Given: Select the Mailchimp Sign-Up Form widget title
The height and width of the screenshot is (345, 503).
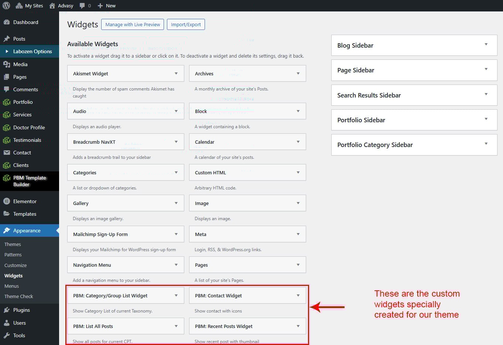Looking at the screenshot, I should 100,234.
